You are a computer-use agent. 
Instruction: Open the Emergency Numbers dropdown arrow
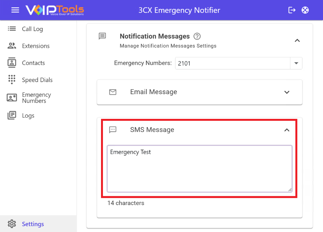point(296,63)
